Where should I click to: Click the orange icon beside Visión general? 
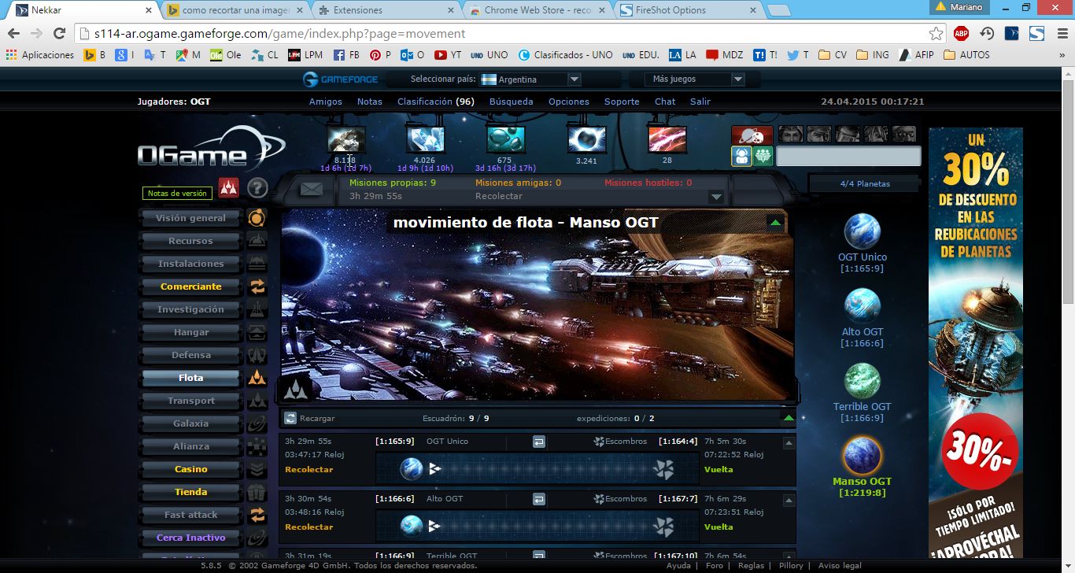point(257,218)
